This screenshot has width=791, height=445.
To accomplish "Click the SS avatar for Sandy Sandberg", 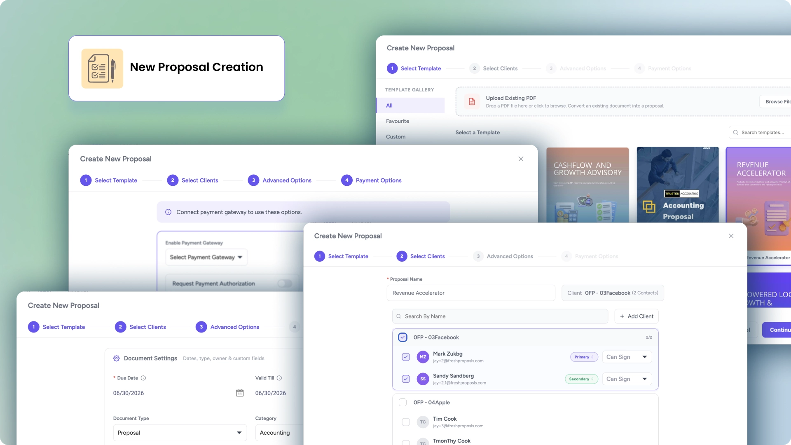I will click(423, 379).
